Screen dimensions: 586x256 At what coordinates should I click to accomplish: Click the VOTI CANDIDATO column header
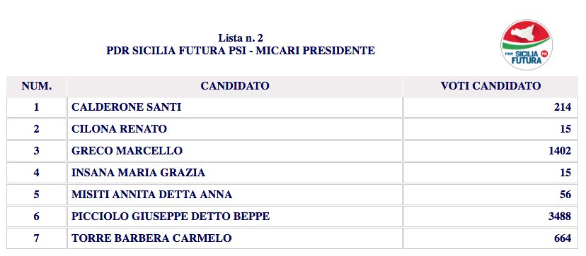pyautogui.click(x=490, y=86)
